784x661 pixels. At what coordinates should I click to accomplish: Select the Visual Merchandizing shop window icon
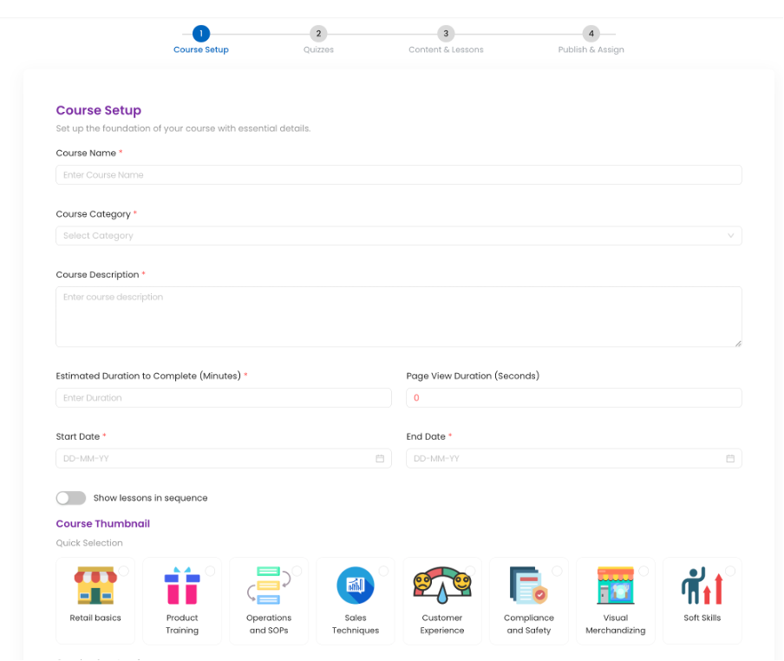coord(616,585)
